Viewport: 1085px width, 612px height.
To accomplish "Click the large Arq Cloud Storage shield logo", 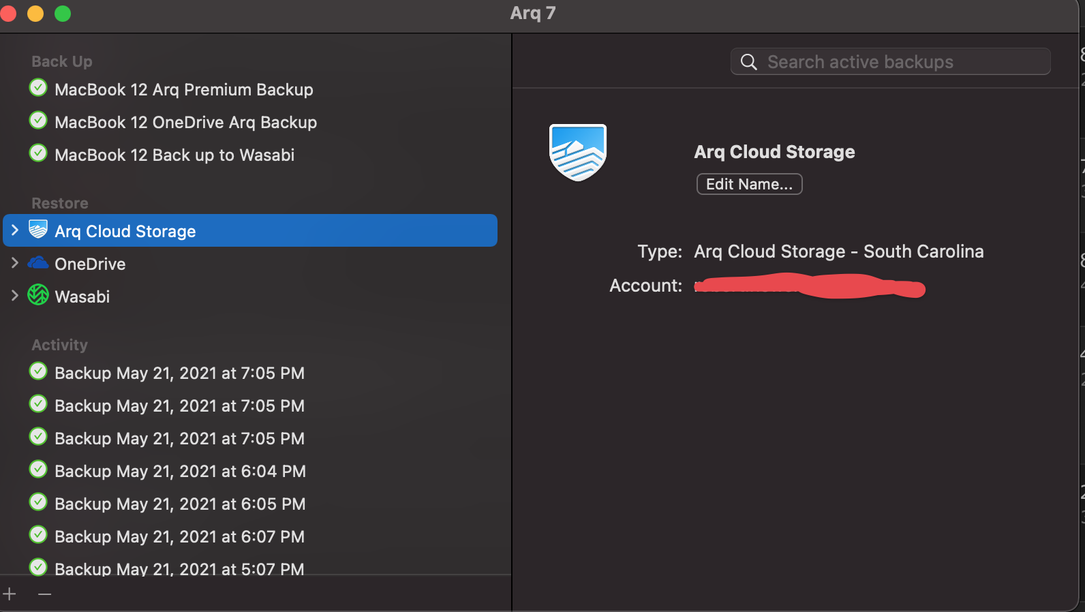I will (578, 152).
